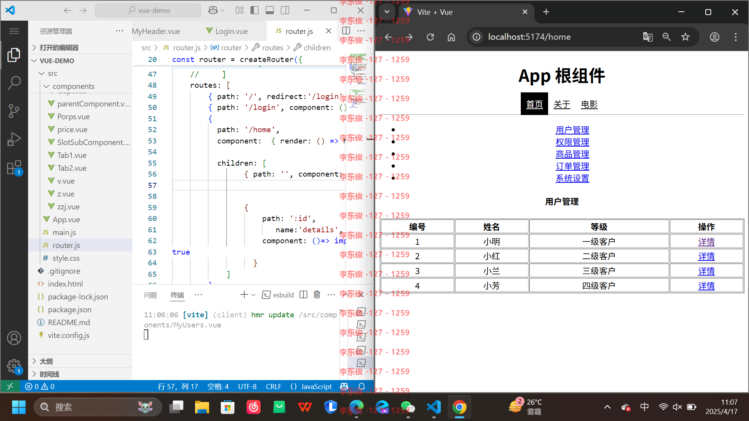Viewport: 749px width, 421px height.
Task: Open the 关于 nav link in page
Action: (562, 104)
